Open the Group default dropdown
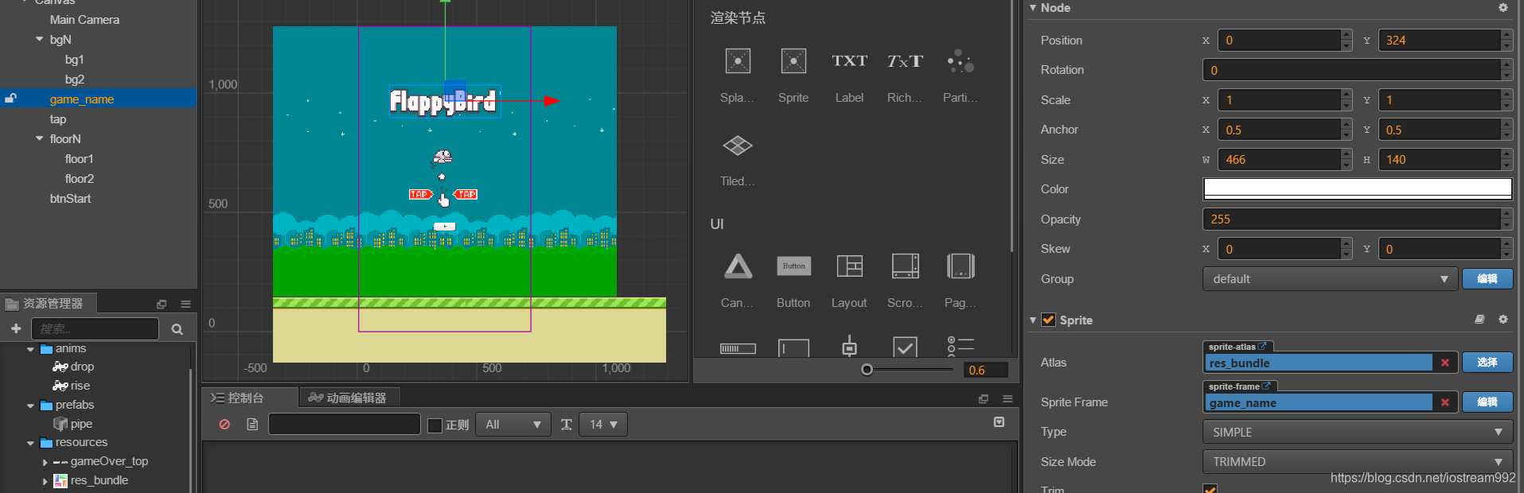This screenshot has width=1524, height=493. pos(1331,279)
